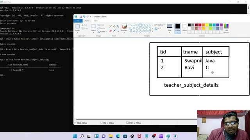The width and height of the screenshot is (250, 140).
Task: Open Customize Quick Access Toolbar dropdown
Action: (90, 16)
